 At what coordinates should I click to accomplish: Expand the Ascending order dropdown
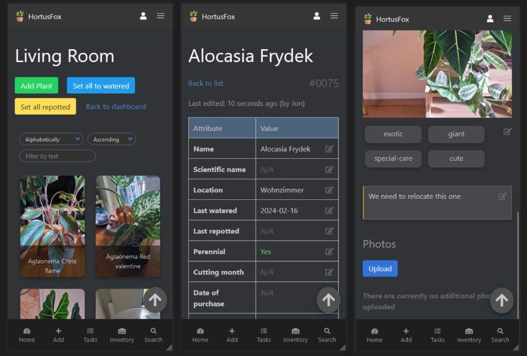click(111, 139)
